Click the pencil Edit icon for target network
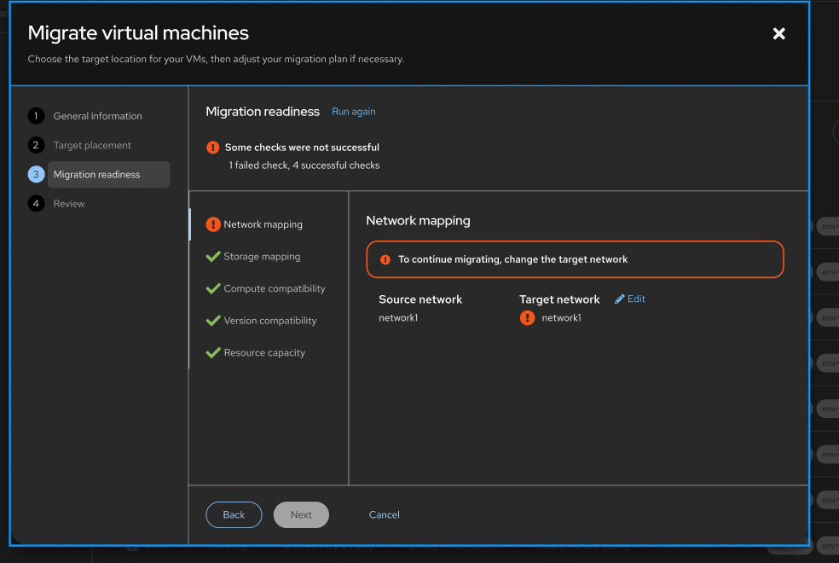The height and width of the screenshot is (563, 839). click(x=620, y=299)
